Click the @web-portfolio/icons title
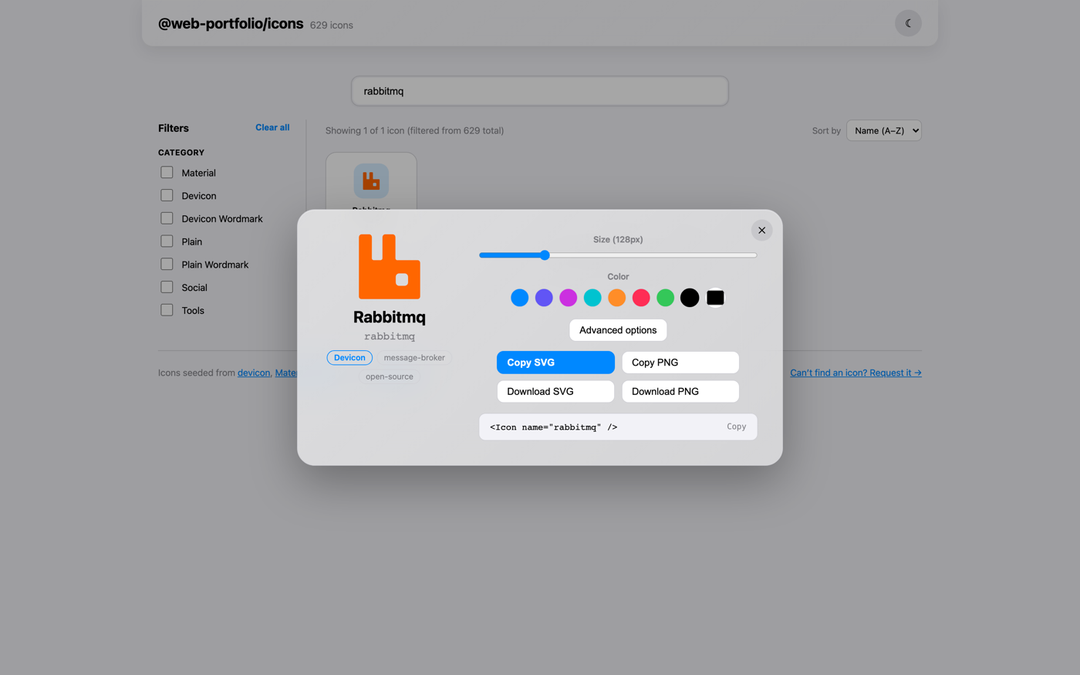Viewport: 1080px width, 675px height. [x=231, y=24]
